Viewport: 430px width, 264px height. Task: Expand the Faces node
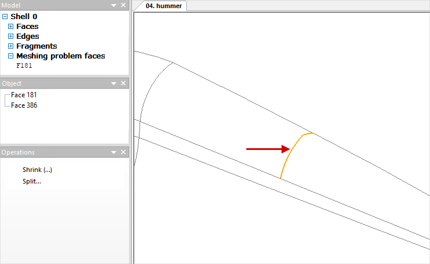[10, 27]
